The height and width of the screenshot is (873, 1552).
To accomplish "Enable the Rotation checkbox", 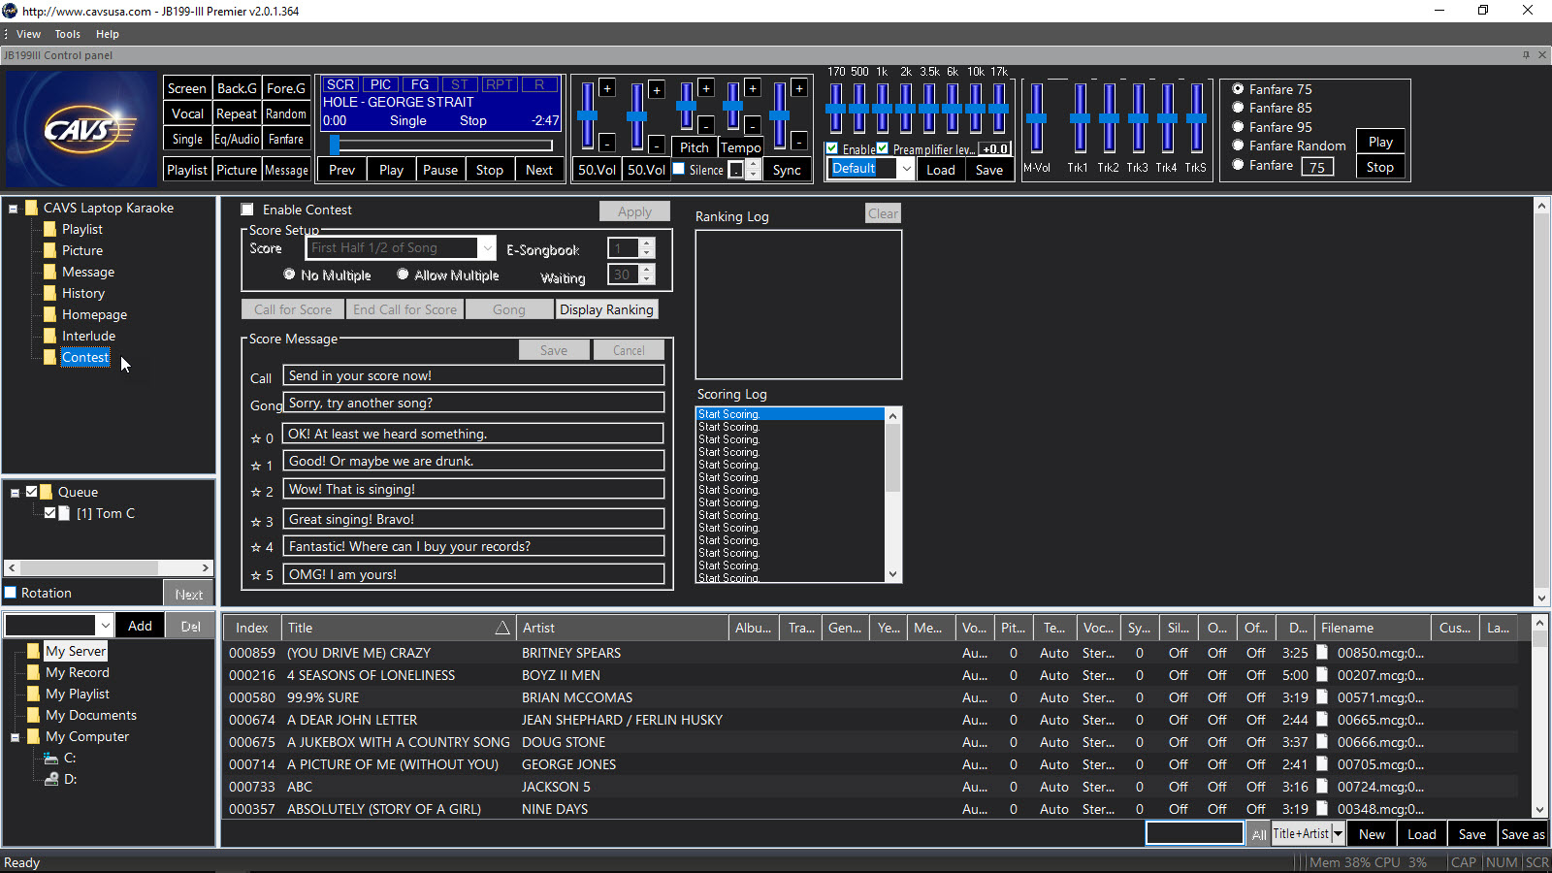I will (11, 593).
